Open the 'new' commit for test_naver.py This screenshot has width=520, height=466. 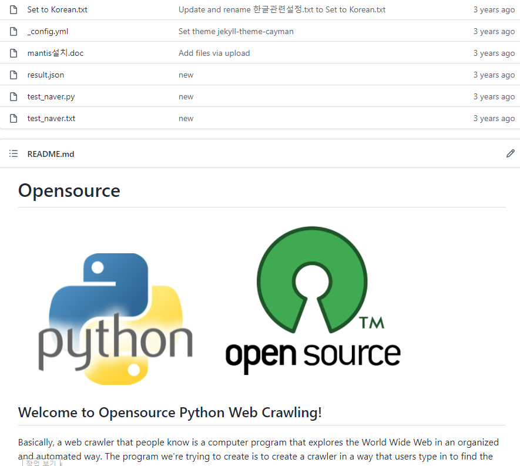pyautogui.click(x=186, y=97)
